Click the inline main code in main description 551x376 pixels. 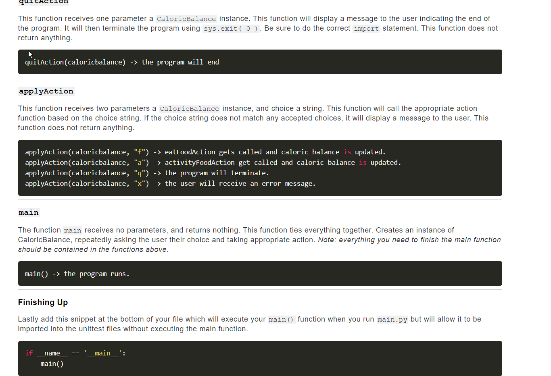[73, 231]
